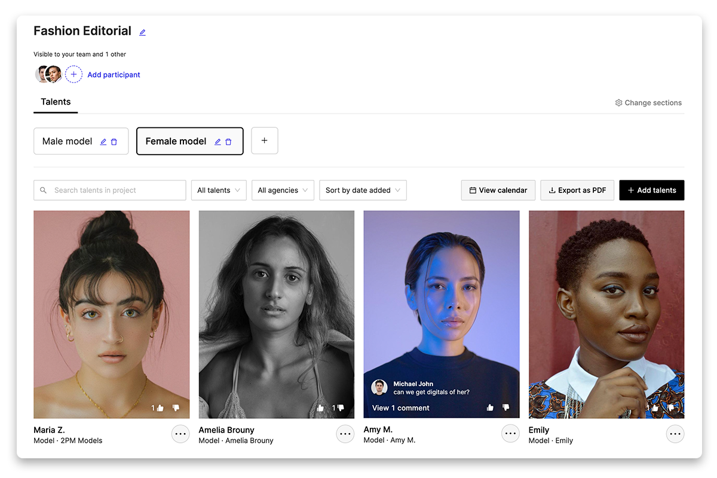717x478 pixels.
Task: Open the three-dot menu for Emily
Action: coord(675,434)
